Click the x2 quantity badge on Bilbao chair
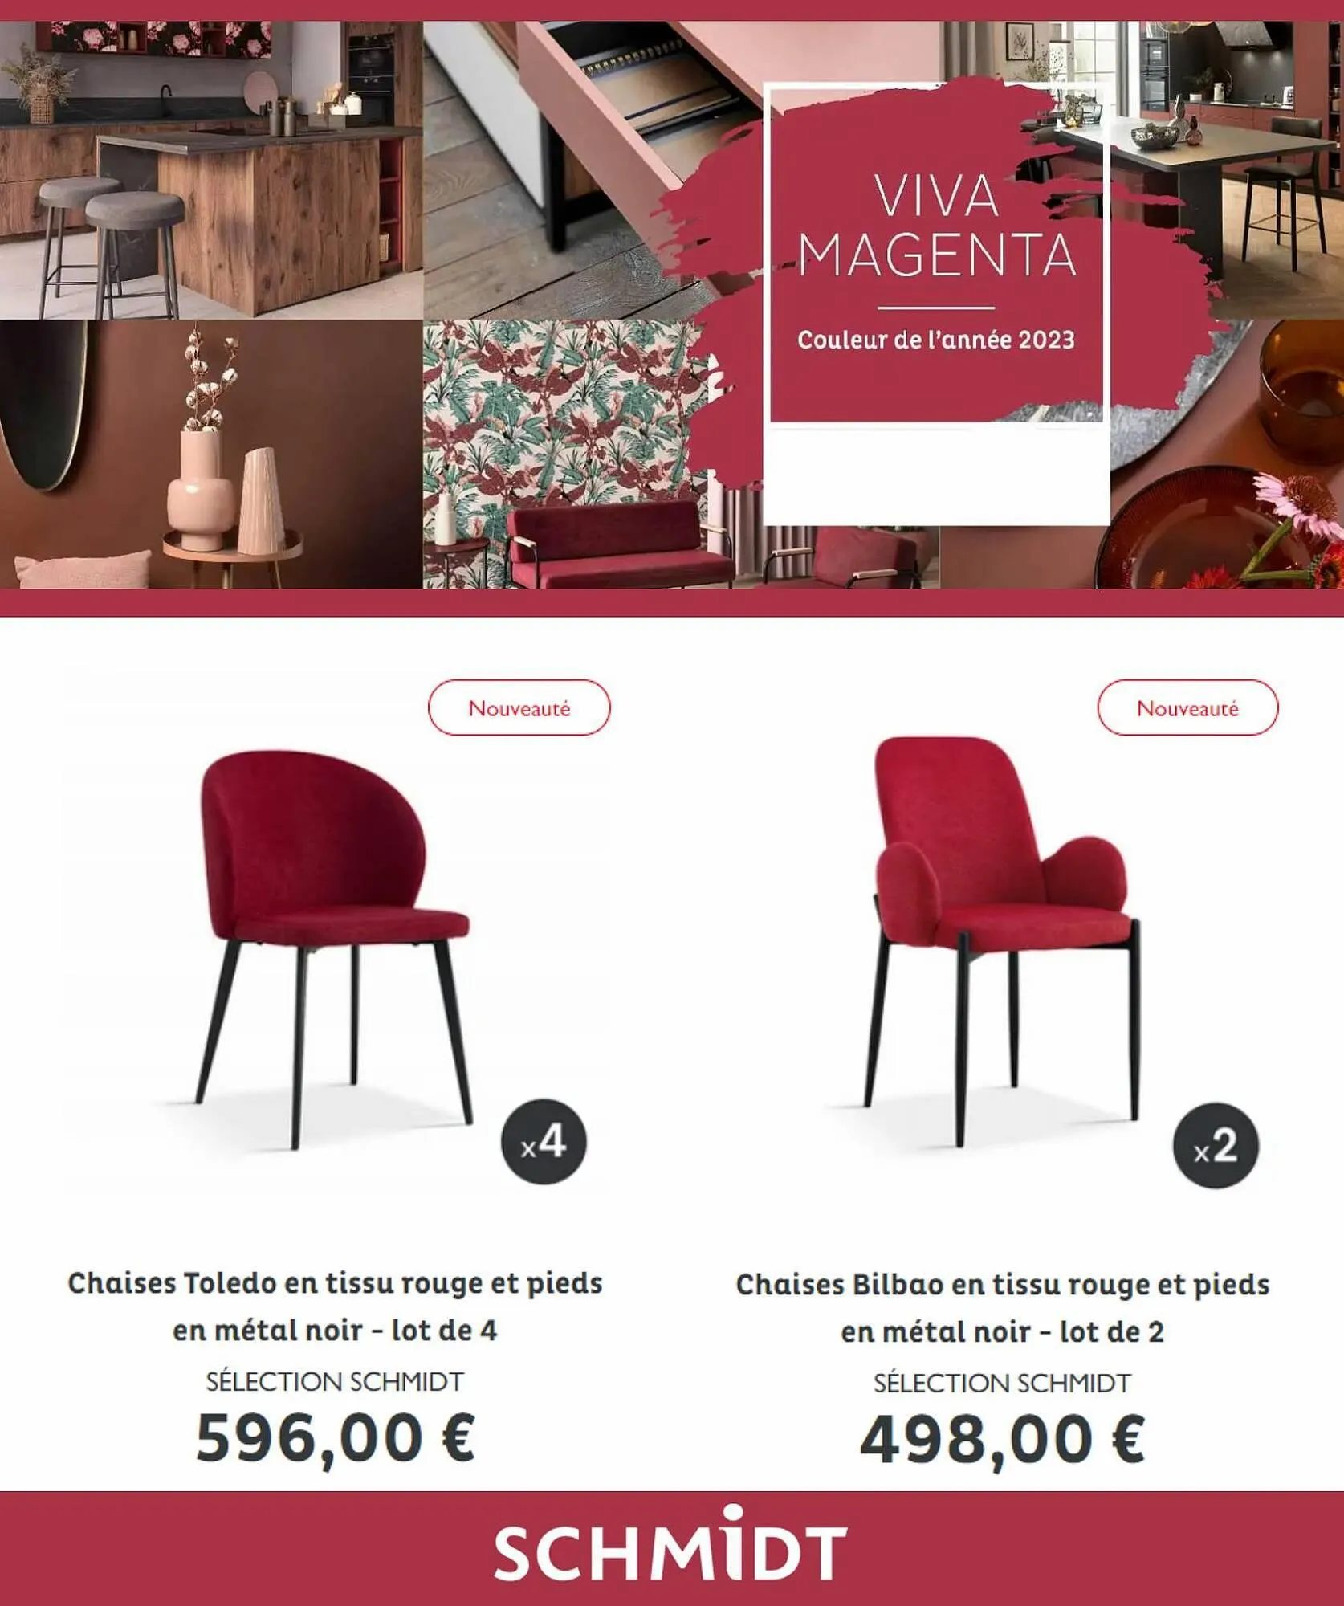The height and width of the screenshot is (1606, 1344). (x=1216, y=1145)
